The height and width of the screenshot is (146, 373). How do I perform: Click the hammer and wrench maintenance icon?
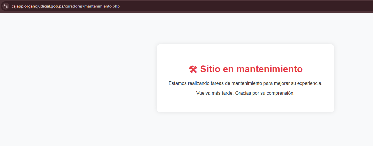coord(193,69)
